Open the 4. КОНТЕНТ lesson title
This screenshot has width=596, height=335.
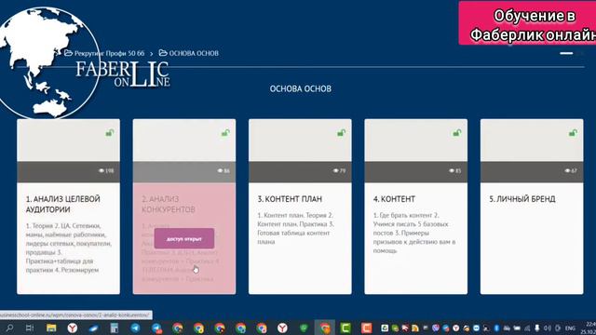pos(394,198)
